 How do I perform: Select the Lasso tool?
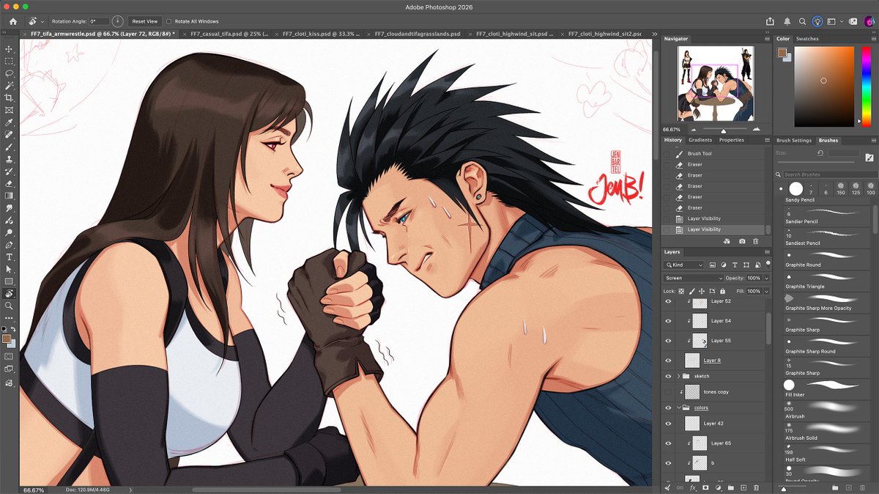pos(10,74)
